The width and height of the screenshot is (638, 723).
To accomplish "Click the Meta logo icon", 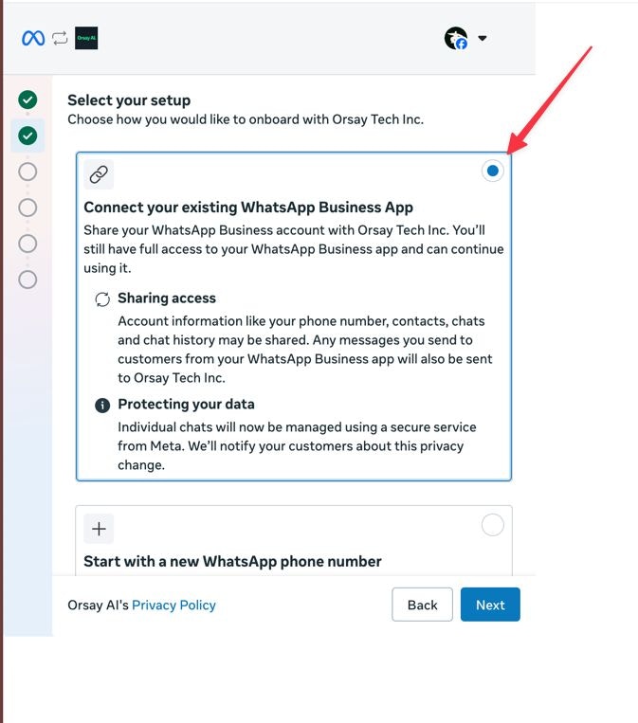I will tap(33, 38).
